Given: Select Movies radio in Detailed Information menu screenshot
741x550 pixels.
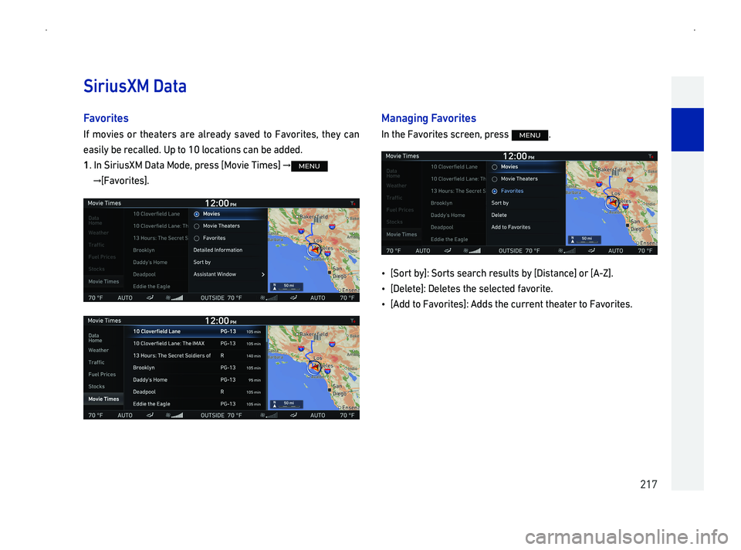Looking at the screenshot, I should click(x=197, y=214).
